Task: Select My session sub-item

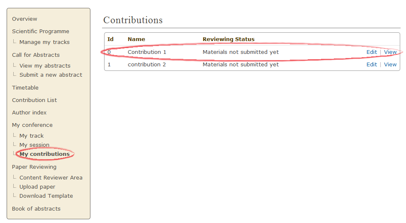Action: tap(34, 145)
